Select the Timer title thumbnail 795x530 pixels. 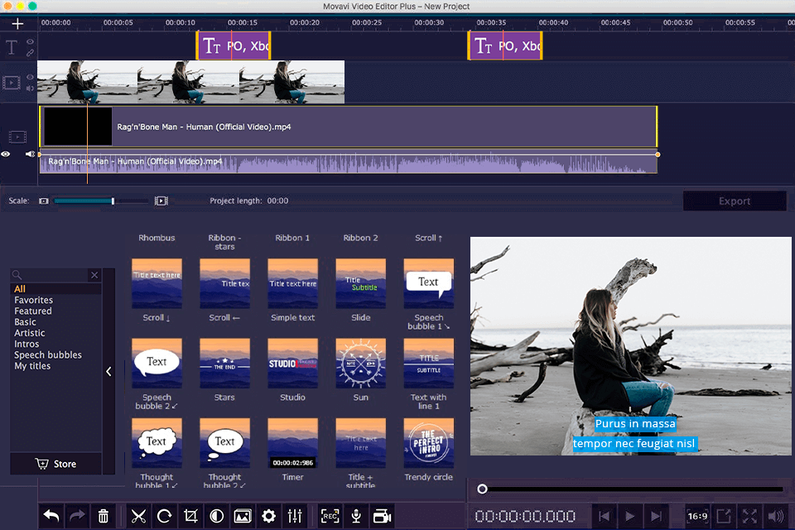[x=292, y=443]
